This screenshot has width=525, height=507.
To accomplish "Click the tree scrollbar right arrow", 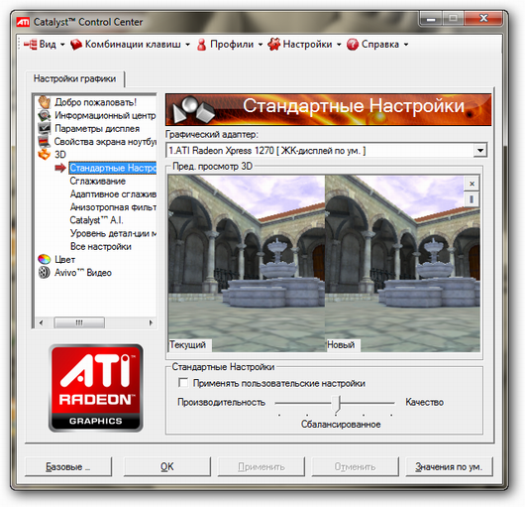I will pos(151,322).
